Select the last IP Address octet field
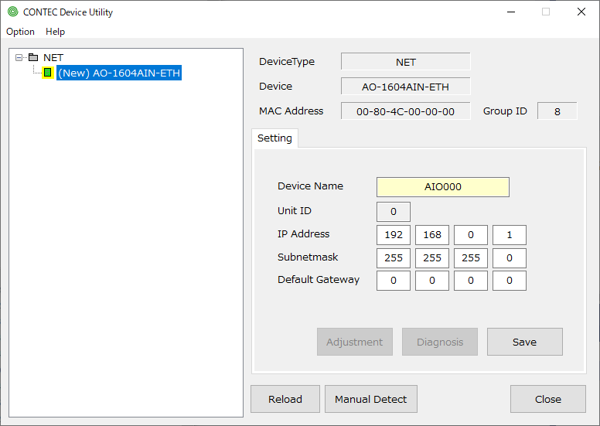This screenshot has width=600, height=426. 509,235
